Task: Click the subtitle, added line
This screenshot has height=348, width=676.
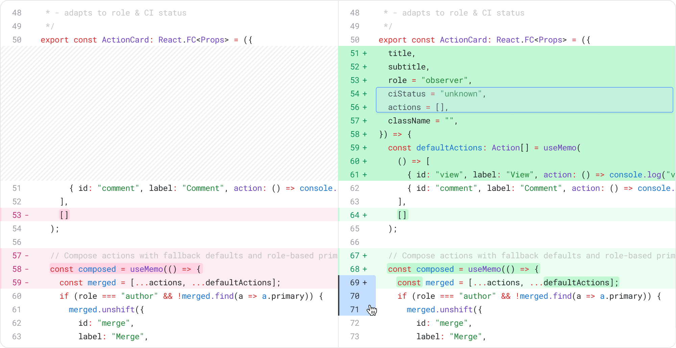Action: [409, 67]
